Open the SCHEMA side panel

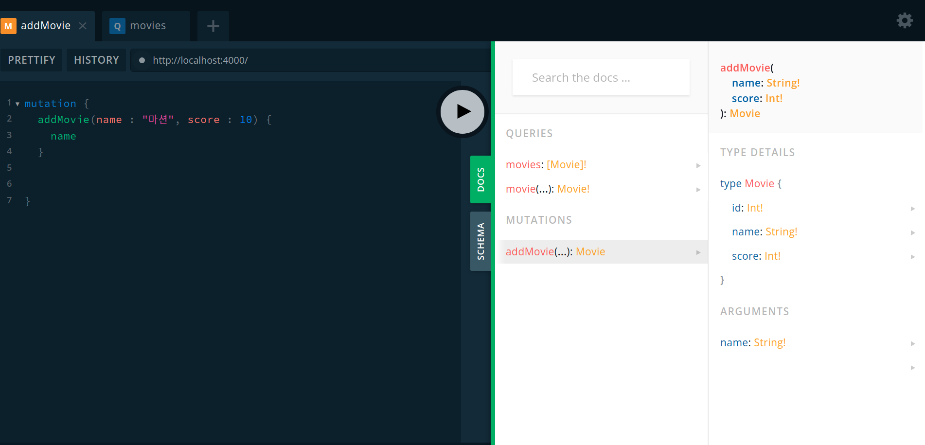[481, 241]
